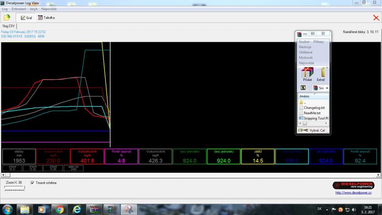Toggle the otáčky /min 1953 channel box
This screenshot has height=215, width=382.
(x=19, y=157)
